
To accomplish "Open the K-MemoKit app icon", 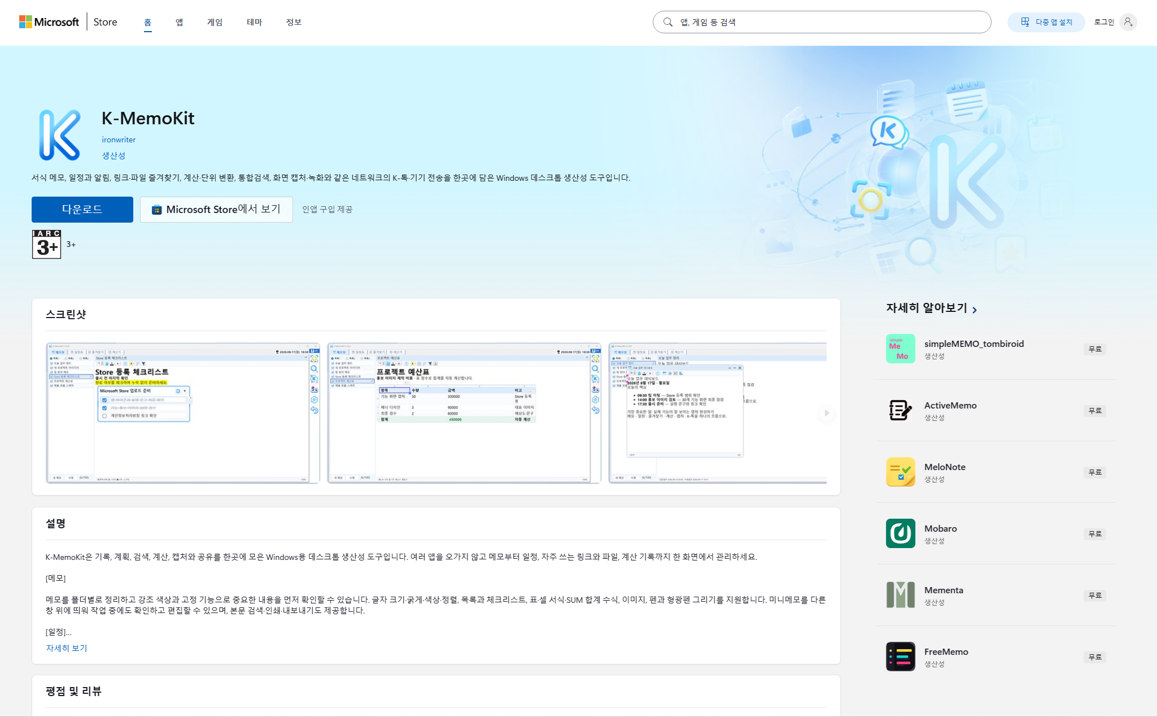I will (60, 135).
